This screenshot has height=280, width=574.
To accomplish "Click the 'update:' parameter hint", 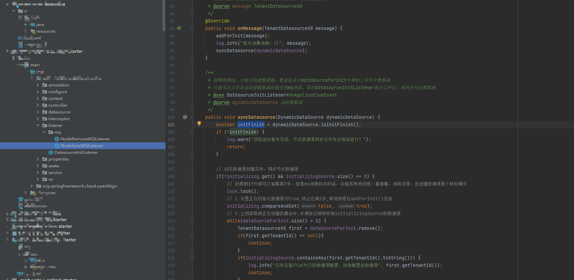I will point(347,206).
